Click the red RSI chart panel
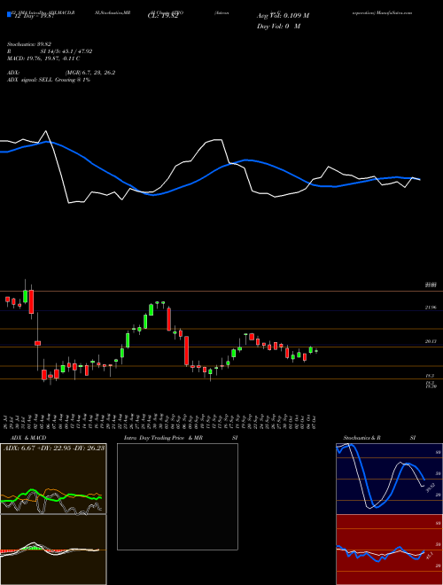 click(389, 550)
